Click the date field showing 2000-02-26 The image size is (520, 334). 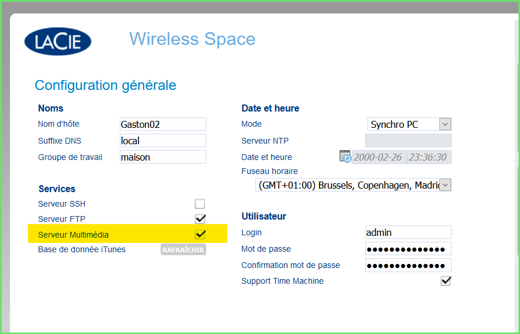379,157
